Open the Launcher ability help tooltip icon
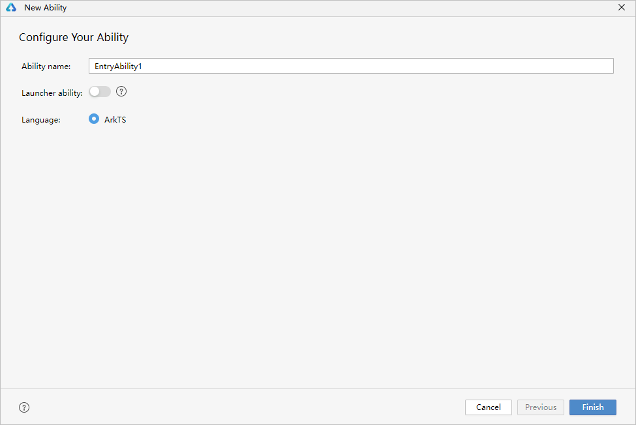The image size is (636, 425). point(121,92)
